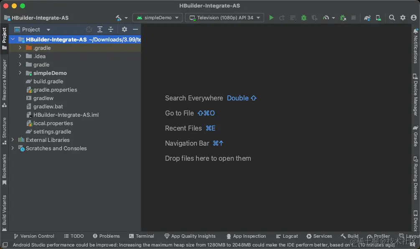420x249 pixels.
Task: Expand the simpleDemo module
Action: [x=20, y=73]
